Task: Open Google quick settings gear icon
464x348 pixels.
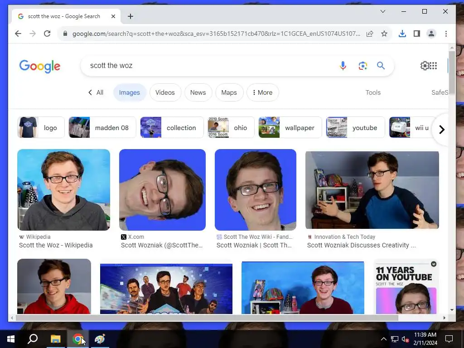Action: pyautogui.click(x=425, y=66)
